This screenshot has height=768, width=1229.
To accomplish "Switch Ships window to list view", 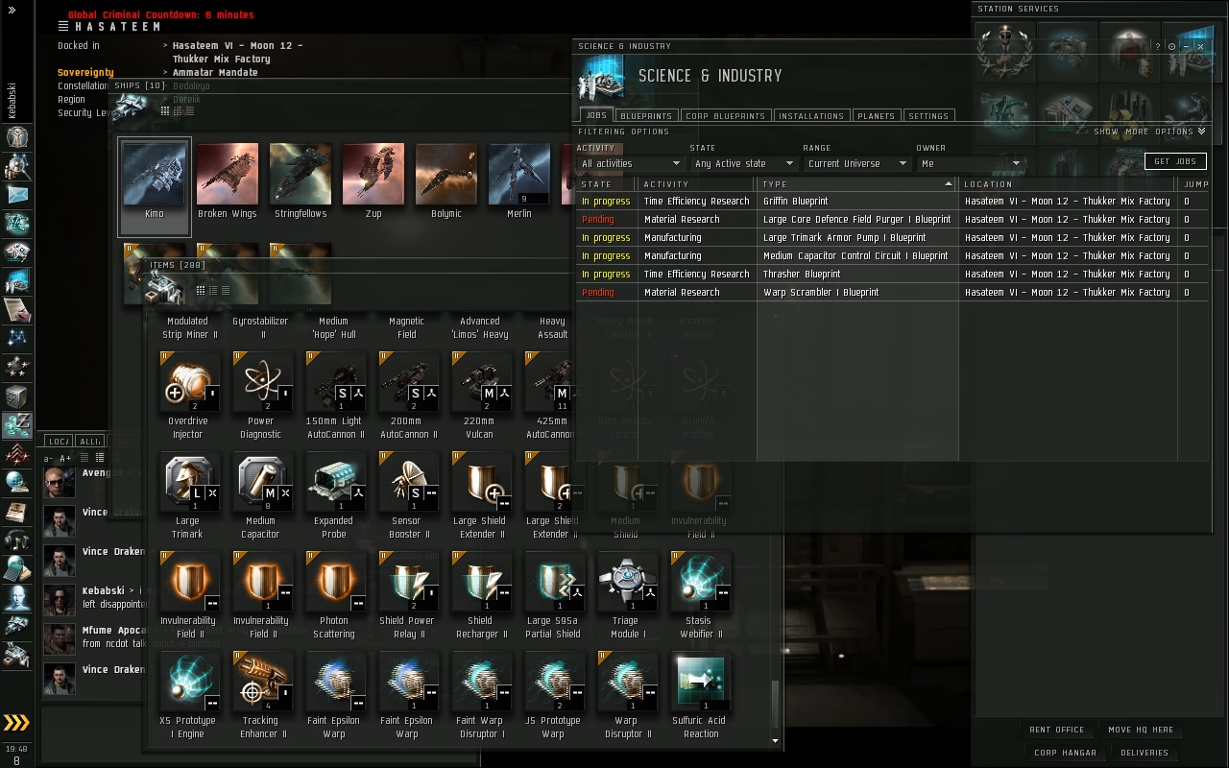I will pos(188,111).
